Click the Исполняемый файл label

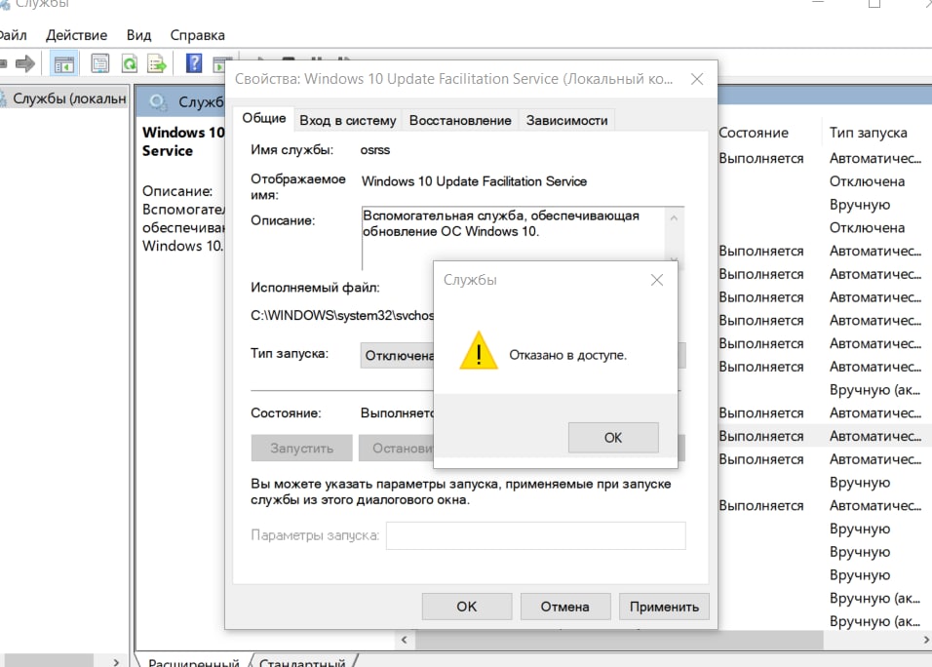(315, 288)
